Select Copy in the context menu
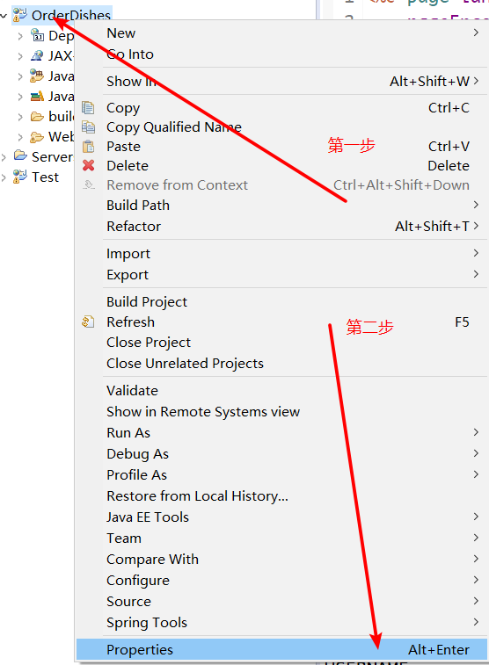Viewport: 489px width, 665px height. [281, 108]
